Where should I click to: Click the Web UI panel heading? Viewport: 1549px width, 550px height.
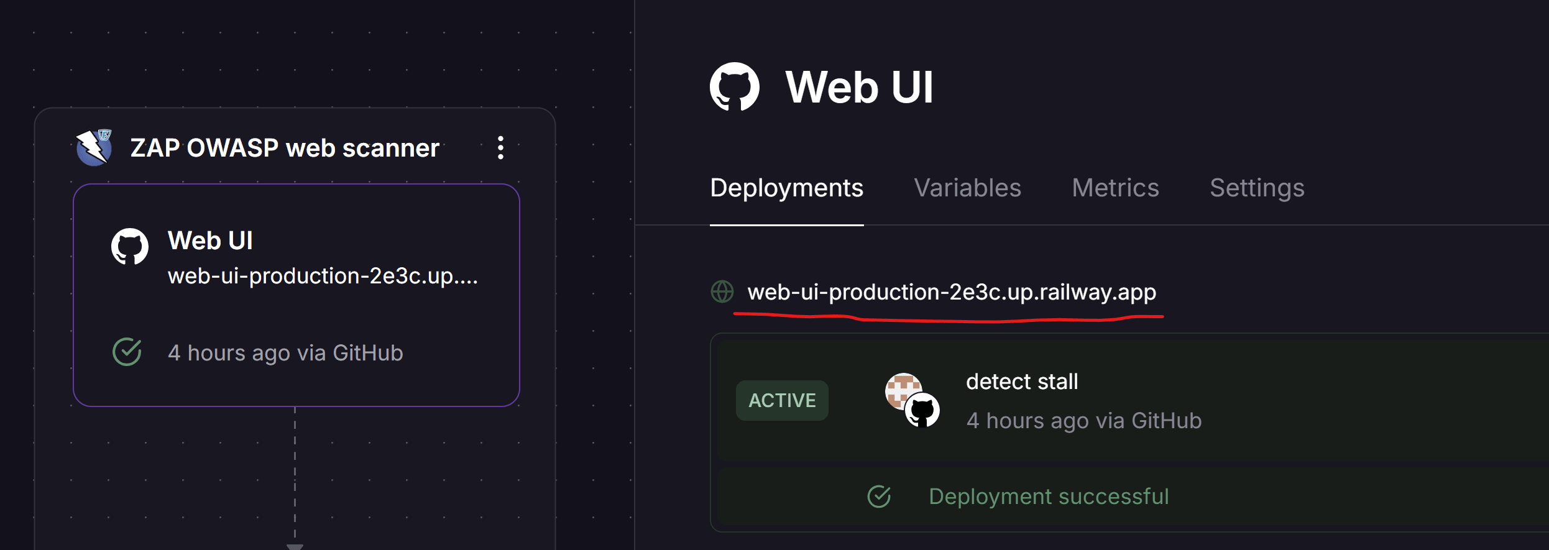point(859,87)
